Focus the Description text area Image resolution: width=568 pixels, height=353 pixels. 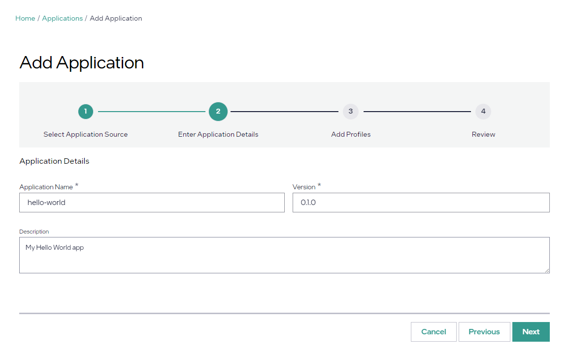click(284, 255)
